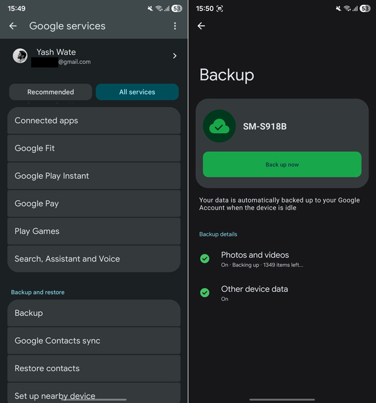Expand account details chevron arrow
The height and width of the screenshot is (403, 376).
[175, 56]
